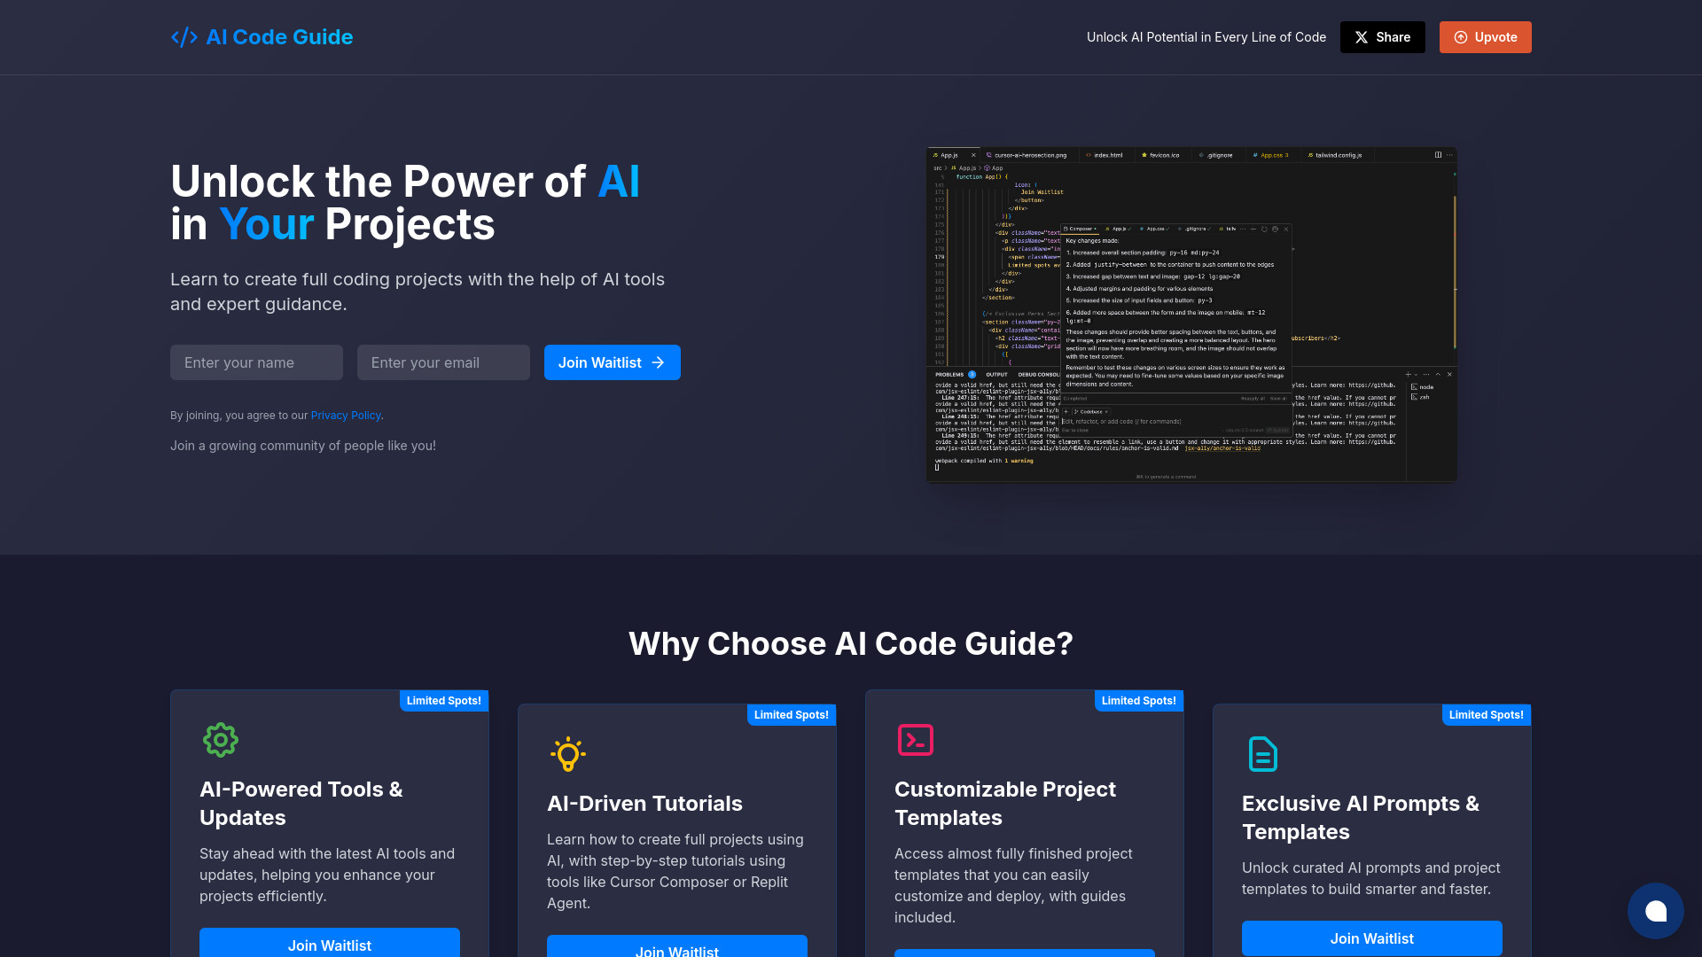Click the Enter your email input field
Viewport: 1702px width, 957px height.
point(443,362)
